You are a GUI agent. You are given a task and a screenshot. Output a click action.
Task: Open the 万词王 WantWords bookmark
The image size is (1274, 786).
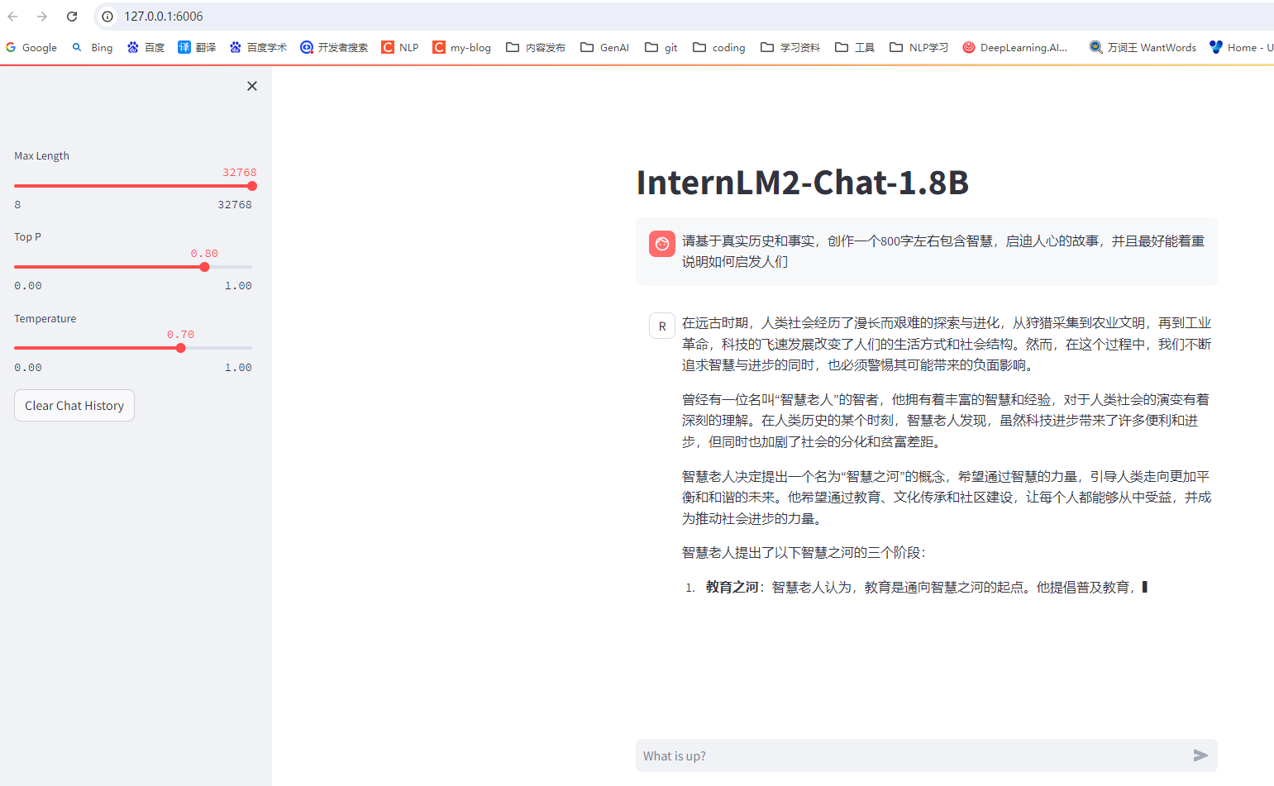coord(1143,47)
